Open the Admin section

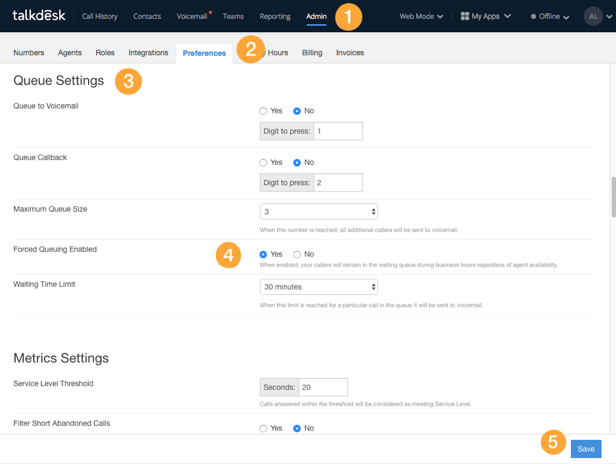[x=316, y=16]
